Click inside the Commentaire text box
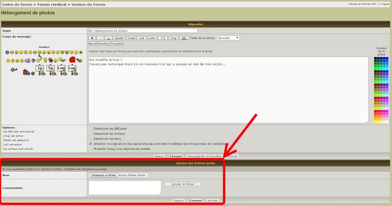392x206 pixels. point(125,187)
